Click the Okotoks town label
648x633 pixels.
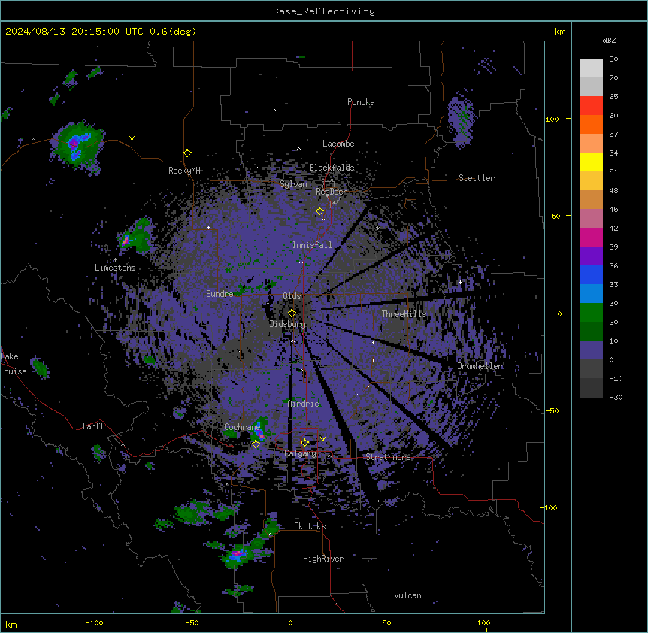310,526
